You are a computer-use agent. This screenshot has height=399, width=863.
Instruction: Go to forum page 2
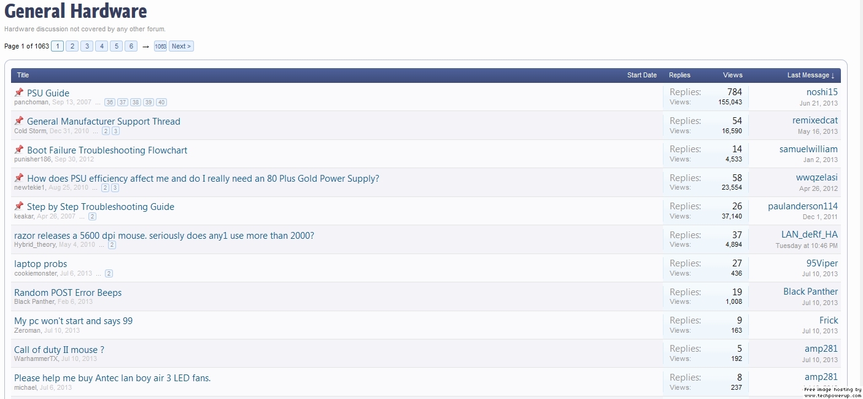tap(72, 45)
